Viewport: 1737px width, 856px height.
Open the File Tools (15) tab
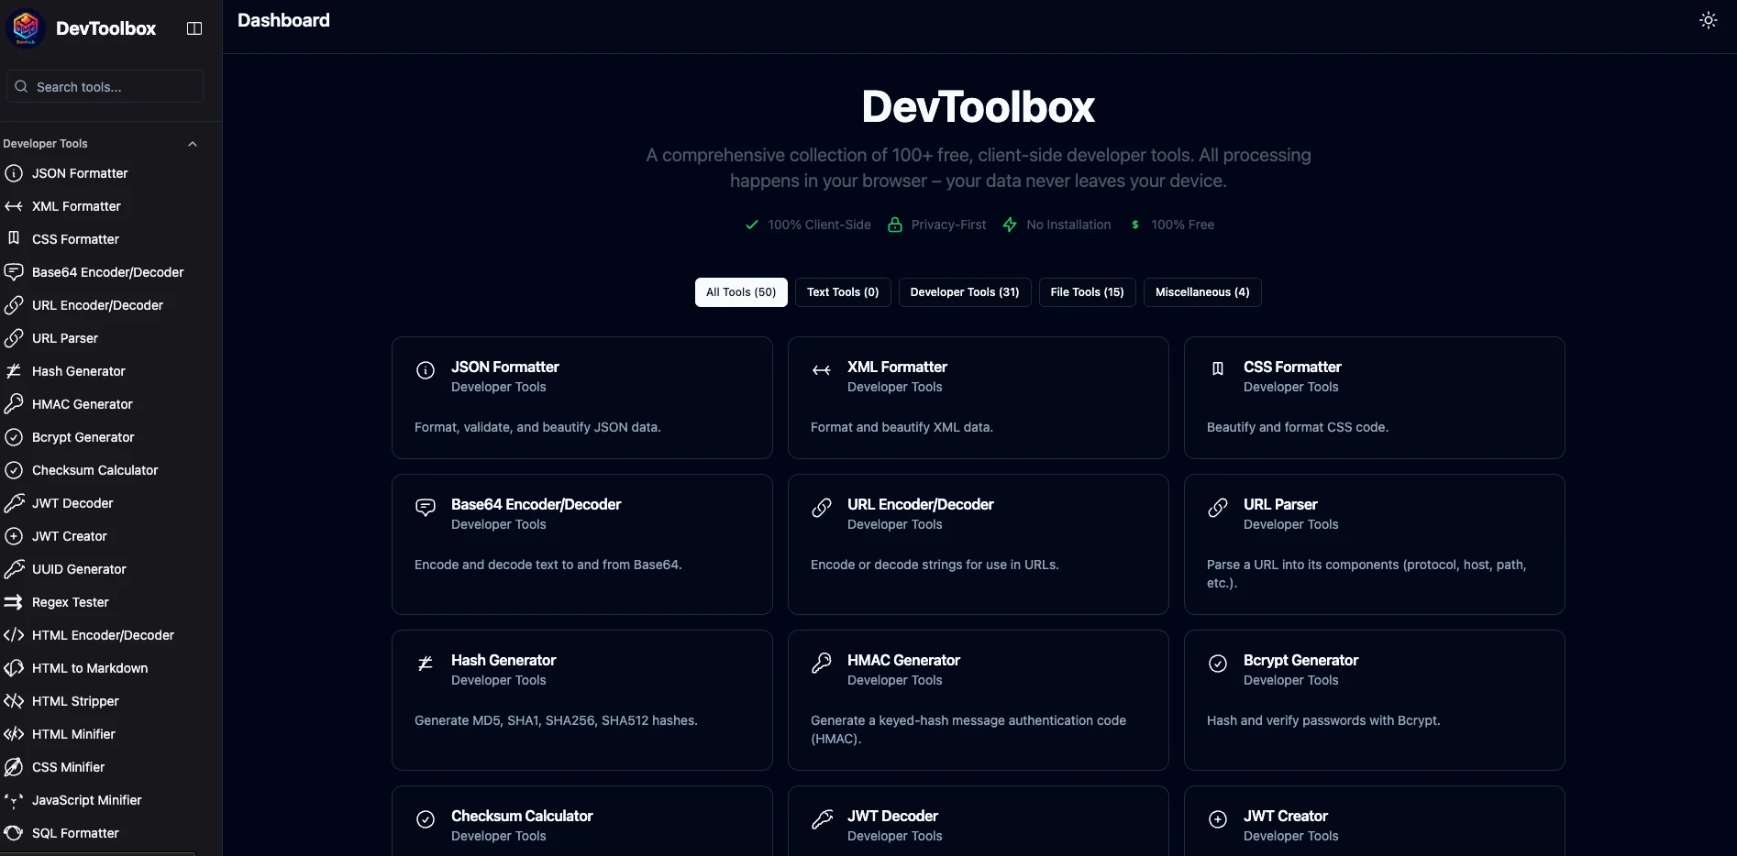(1087, 292)
